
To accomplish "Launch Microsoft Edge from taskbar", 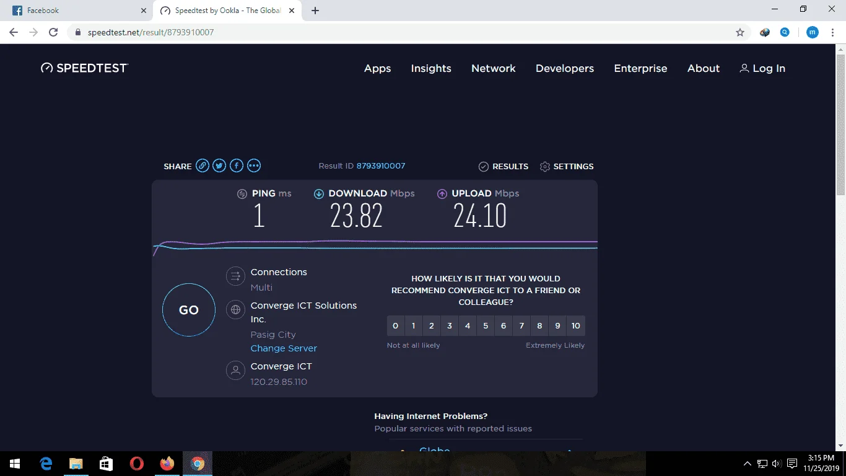I will point(45,464).
